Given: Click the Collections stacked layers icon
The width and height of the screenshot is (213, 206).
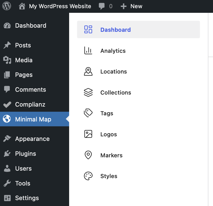Looking at the screenshot, I should 88,92.
